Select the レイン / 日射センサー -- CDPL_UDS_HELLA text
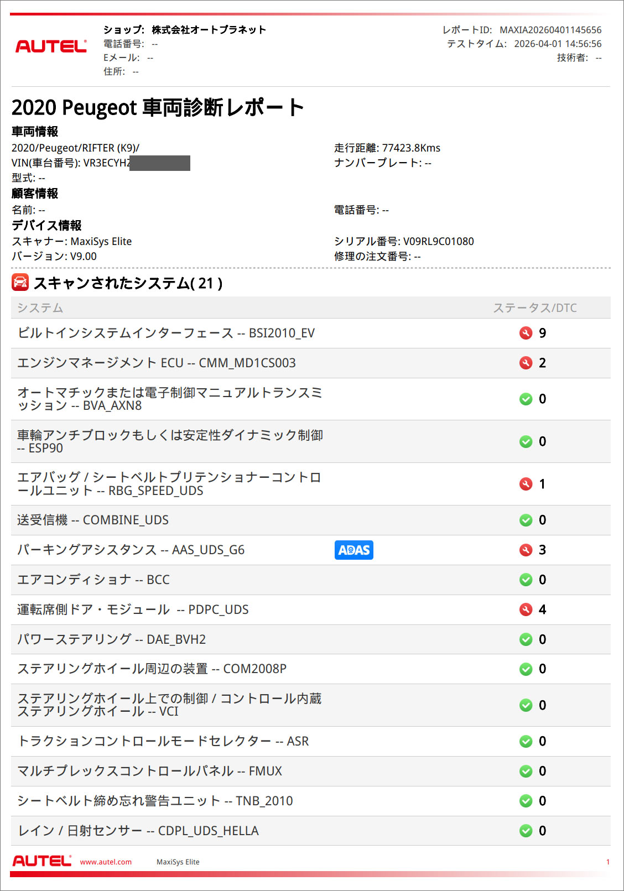Viewport: 624px width, 891px height. pos(138,831)
